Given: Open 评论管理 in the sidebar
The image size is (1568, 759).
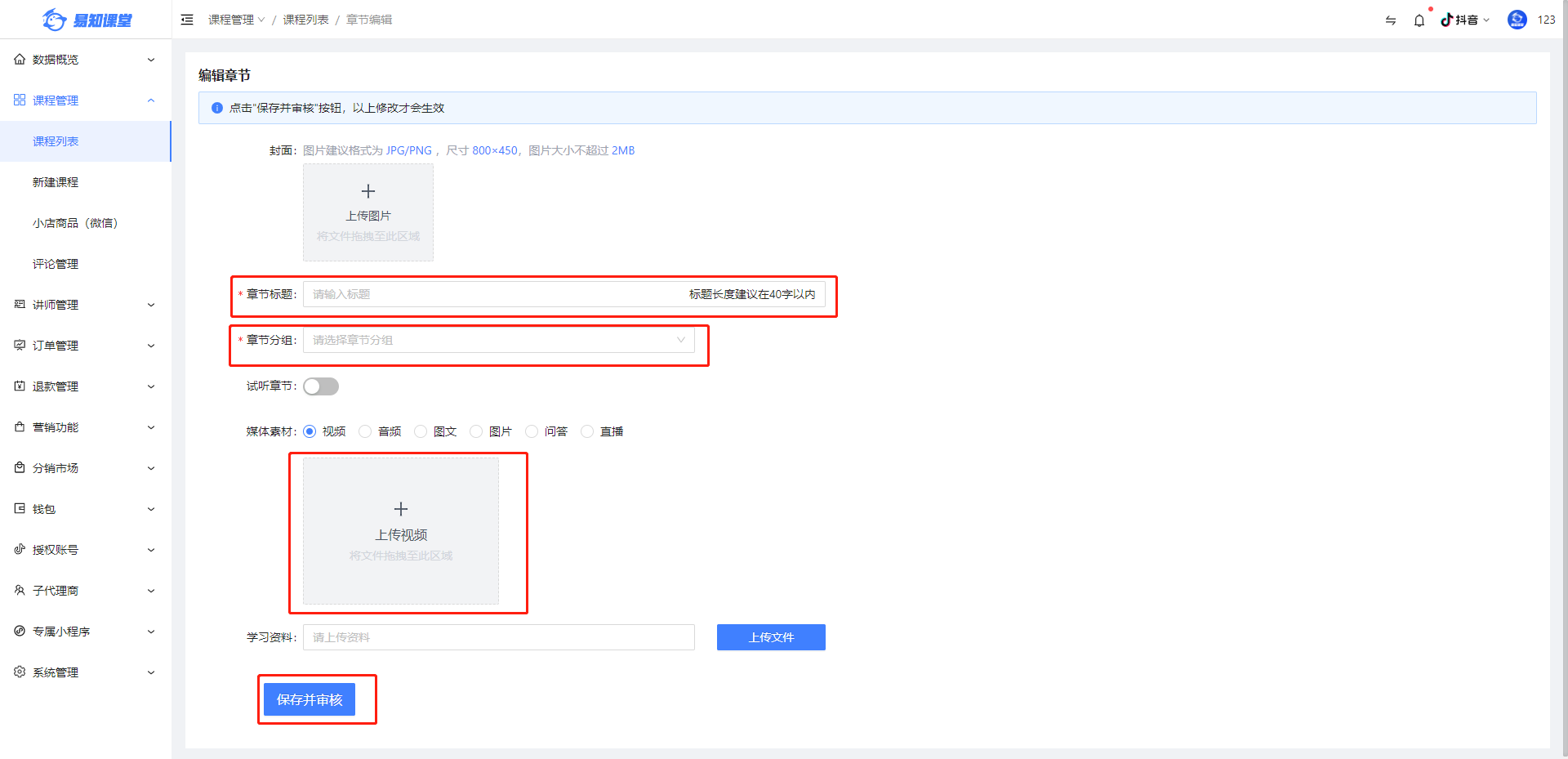Looking at the screenshot, I should coord(86,264).
